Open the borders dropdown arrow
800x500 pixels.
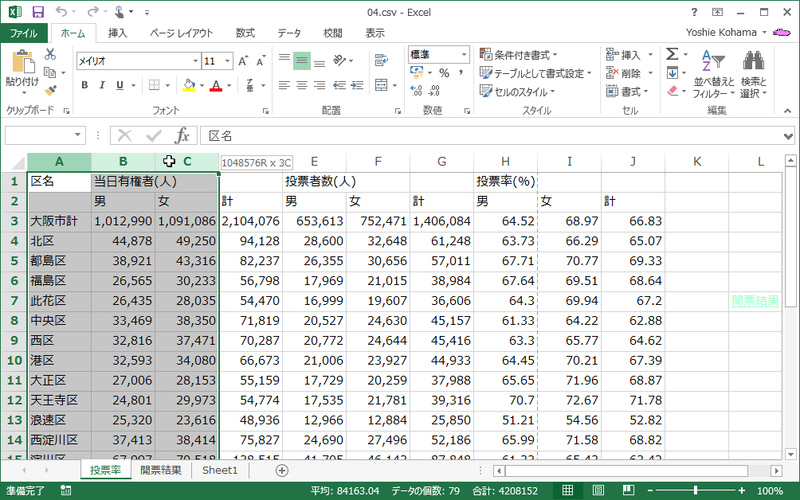pyautogui.click(x=167, y=86)
